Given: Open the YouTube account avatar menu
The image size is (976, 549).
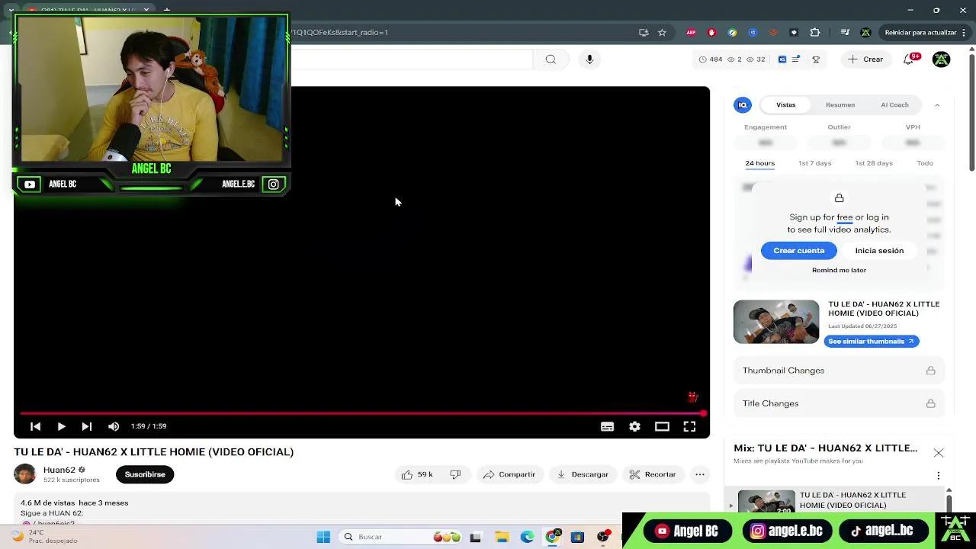Looking at the screenshot, I should (942, 59).
